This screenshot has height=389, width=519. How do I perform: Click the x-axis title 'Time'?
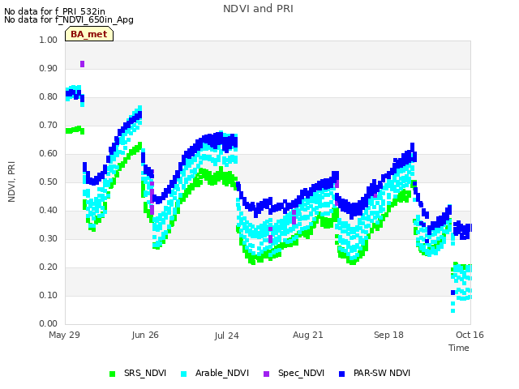pos(459,348)
